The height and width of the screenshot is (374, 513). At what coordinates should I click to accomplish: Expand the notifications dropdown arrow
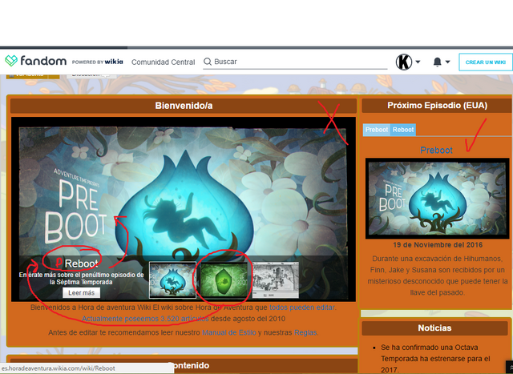pyautogui.click(x=447, y=62)
